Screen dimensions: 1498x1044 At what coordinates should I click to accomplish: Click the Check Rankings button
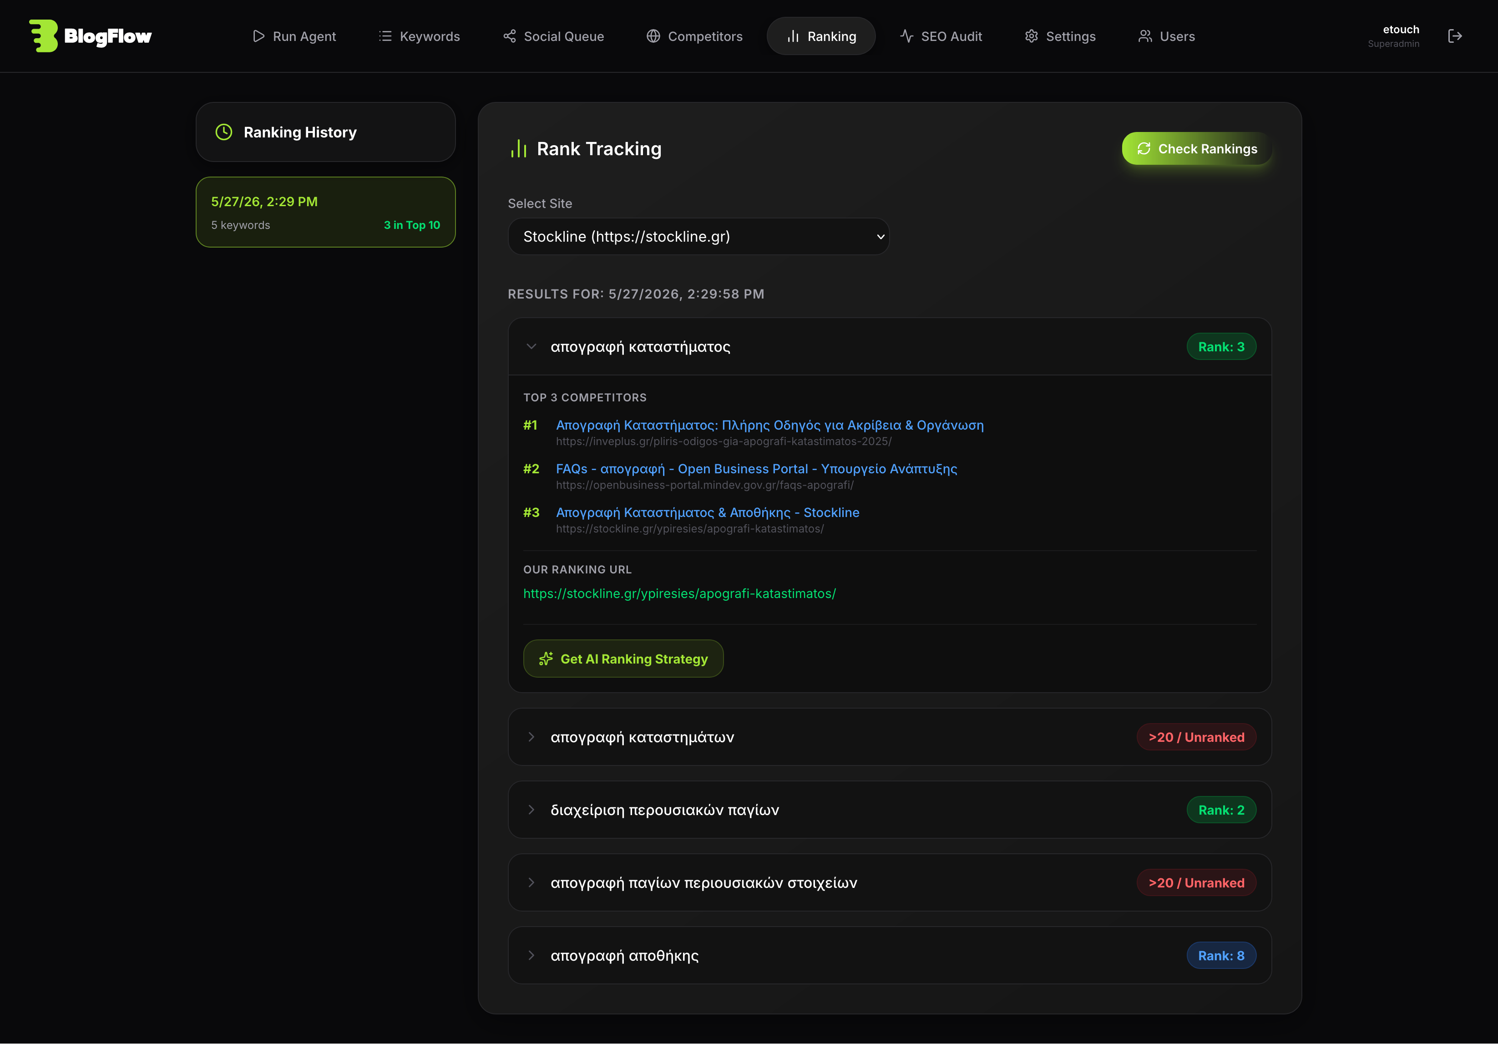(x=1197, y=149)
